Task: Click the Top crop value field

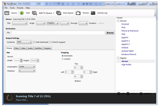Action: (77, 68)
